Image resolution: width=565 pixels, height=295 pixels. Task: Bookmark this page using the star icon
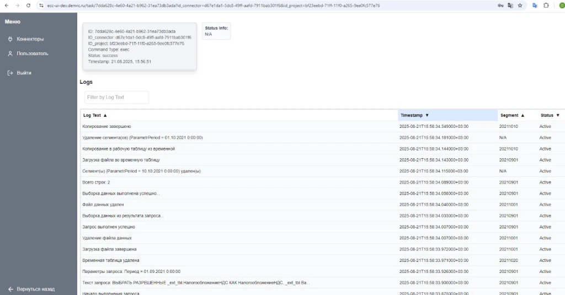[520, 6]
